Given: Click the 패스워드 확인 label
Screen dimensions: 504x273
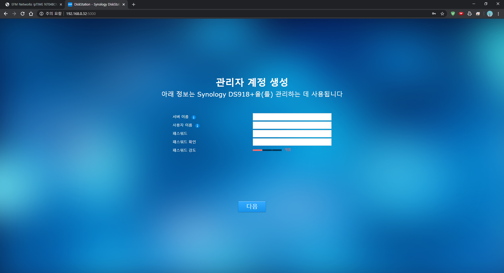Looking at the screenshot, I should (x=184, y=142).
